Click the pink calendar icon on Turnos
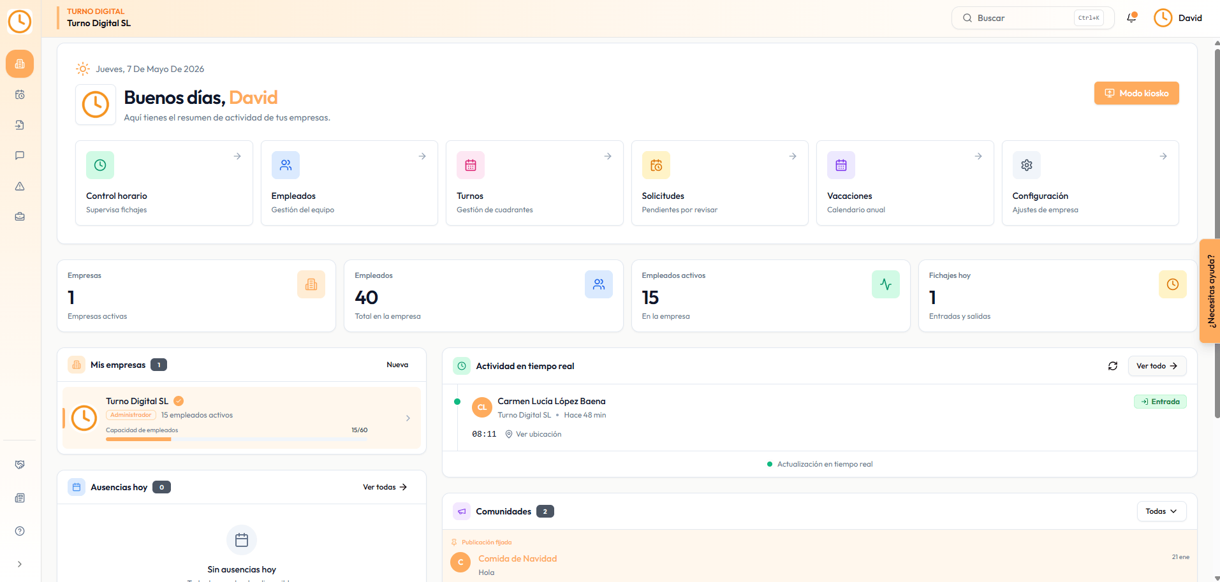Image resolution: width=1220 pixels, height=582 pixels. (x=471, y=165)
